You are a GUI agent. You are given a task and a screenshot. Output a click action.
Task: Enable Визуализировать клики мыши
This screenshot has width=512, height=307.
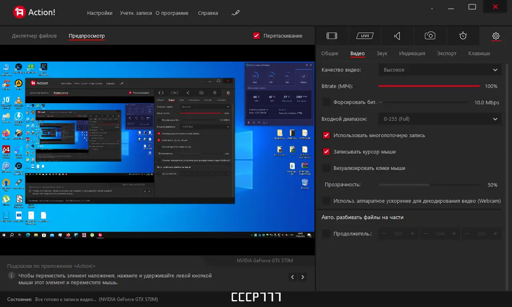coord(326,168)
